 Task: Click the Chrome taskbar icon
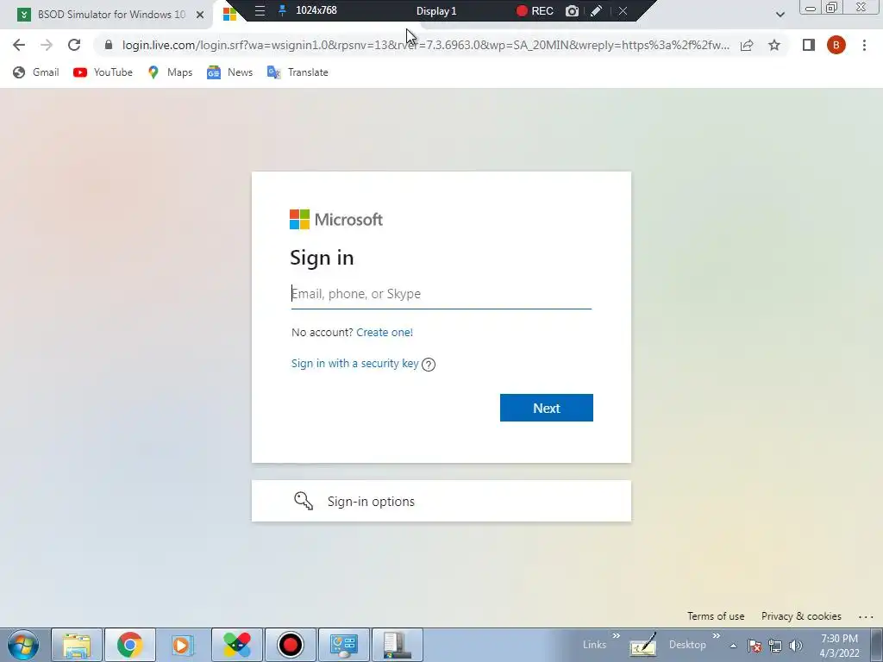129,645
